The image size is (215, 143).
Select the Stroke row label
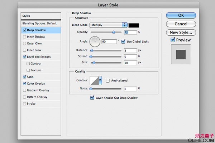[x=31, y=104]
